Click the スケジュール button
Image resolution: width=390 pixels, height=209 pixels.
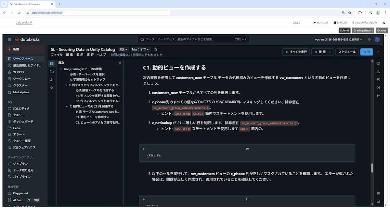[x=347, y=52]
